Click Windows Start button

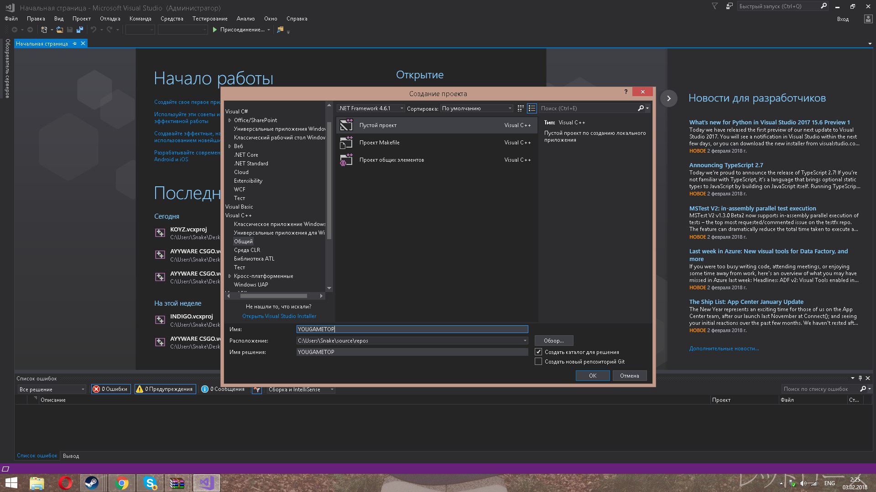11,483
